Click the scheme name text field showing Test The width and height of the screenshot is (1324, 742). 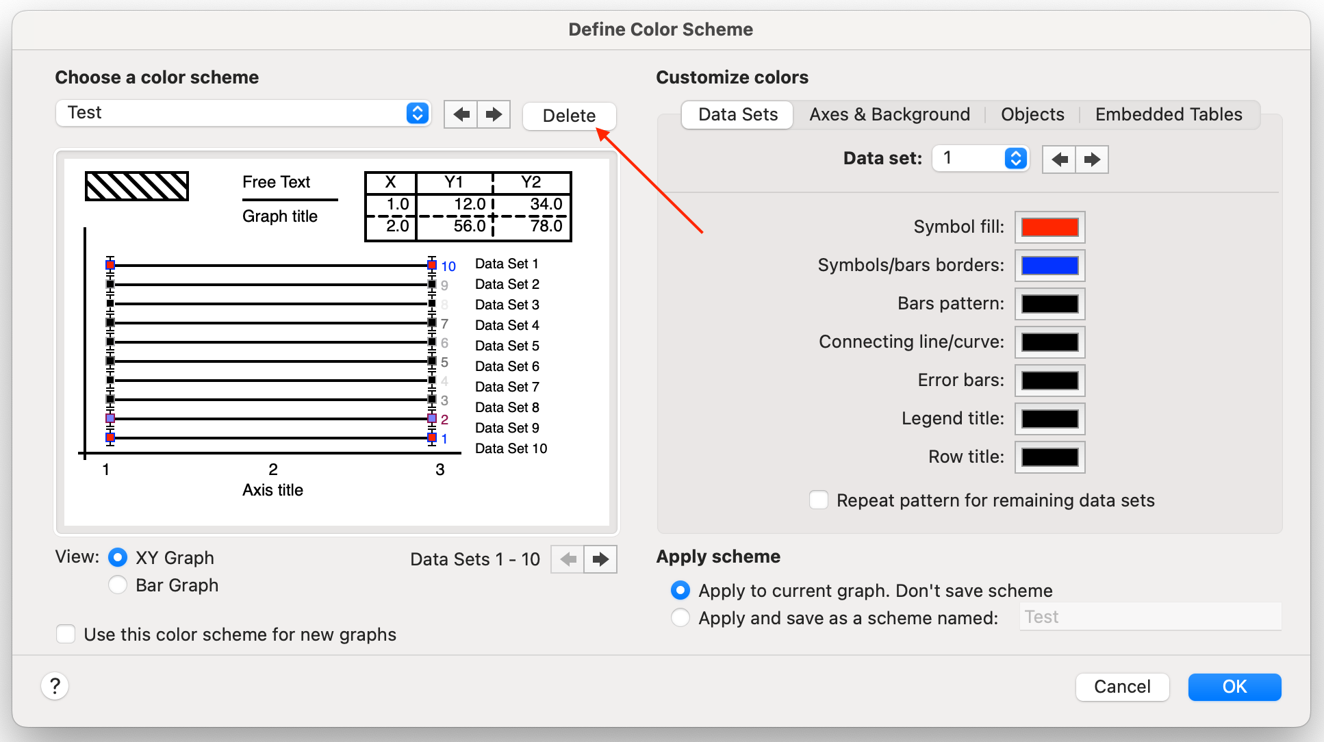[x=1149, y=617]
